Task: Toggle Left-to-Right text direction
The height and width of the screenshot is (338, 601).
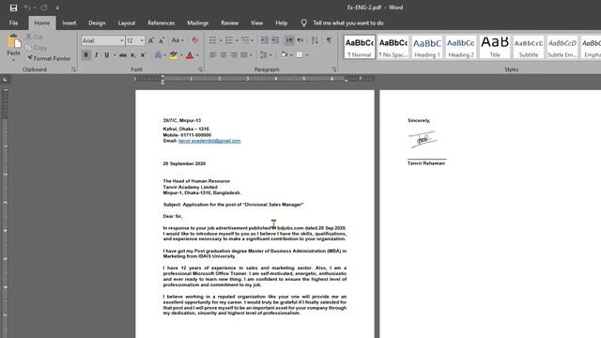Action: [x=289, y=40]
